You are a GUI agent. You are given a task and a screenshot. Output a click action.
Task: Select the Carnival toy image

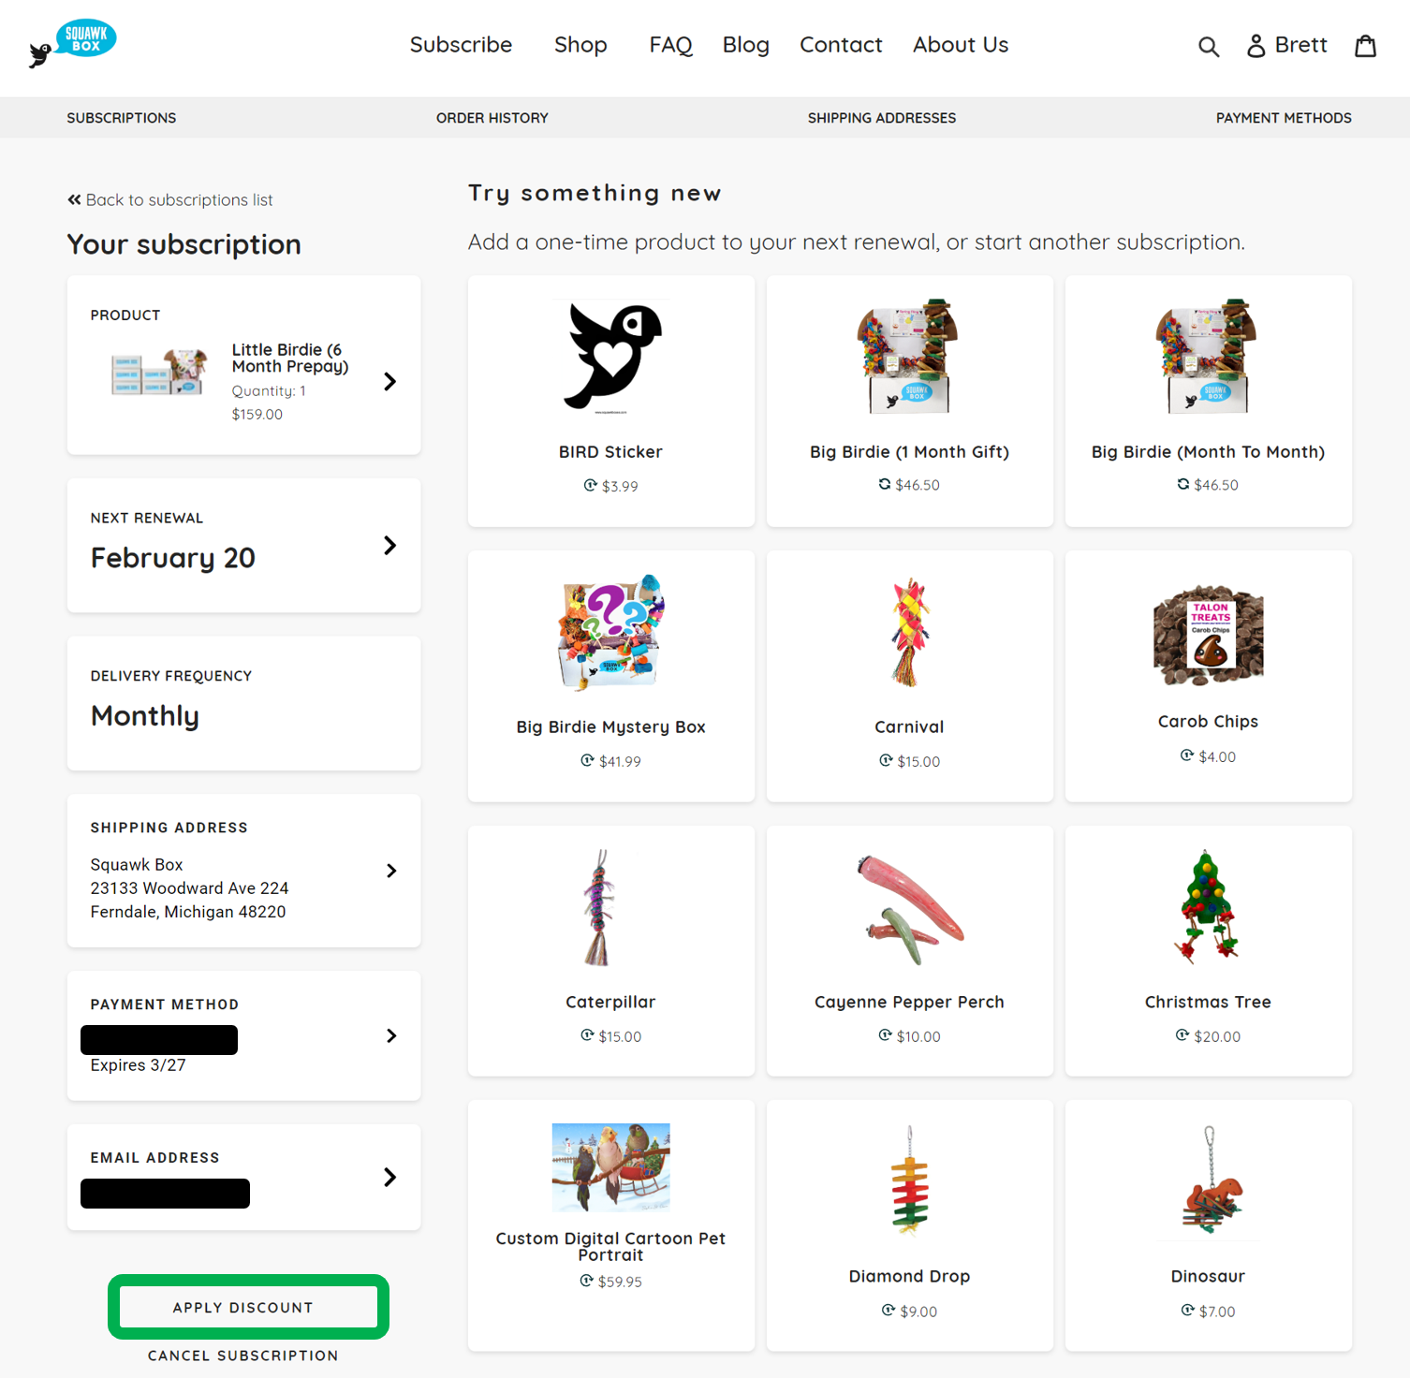pyautogui.click(x=910, y=632)
